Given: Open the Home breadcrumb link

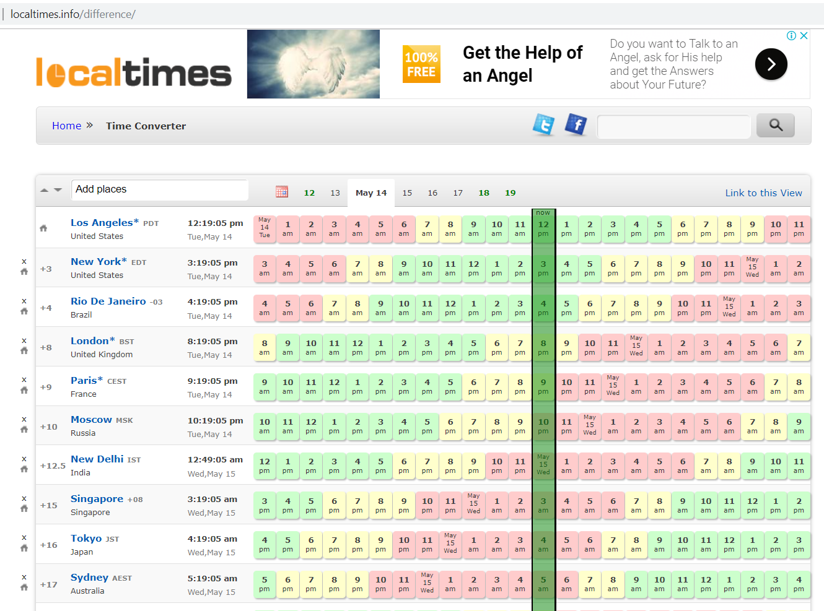Looking at the screenshot, I should (x=66, y=125).
